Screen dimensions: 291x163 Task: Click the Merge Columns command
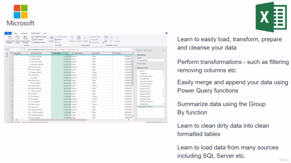click(x=61, y=37)
